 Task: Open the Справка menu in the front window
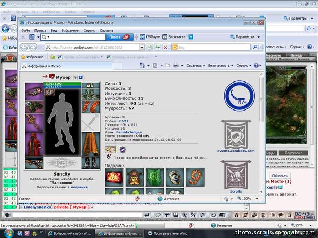107,30
